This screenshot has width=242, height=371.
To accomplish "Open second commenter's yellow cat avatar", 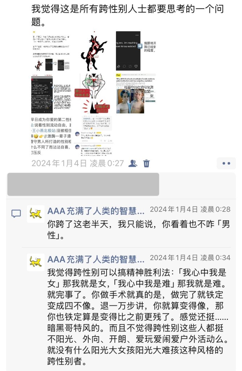I will [36, 262].
